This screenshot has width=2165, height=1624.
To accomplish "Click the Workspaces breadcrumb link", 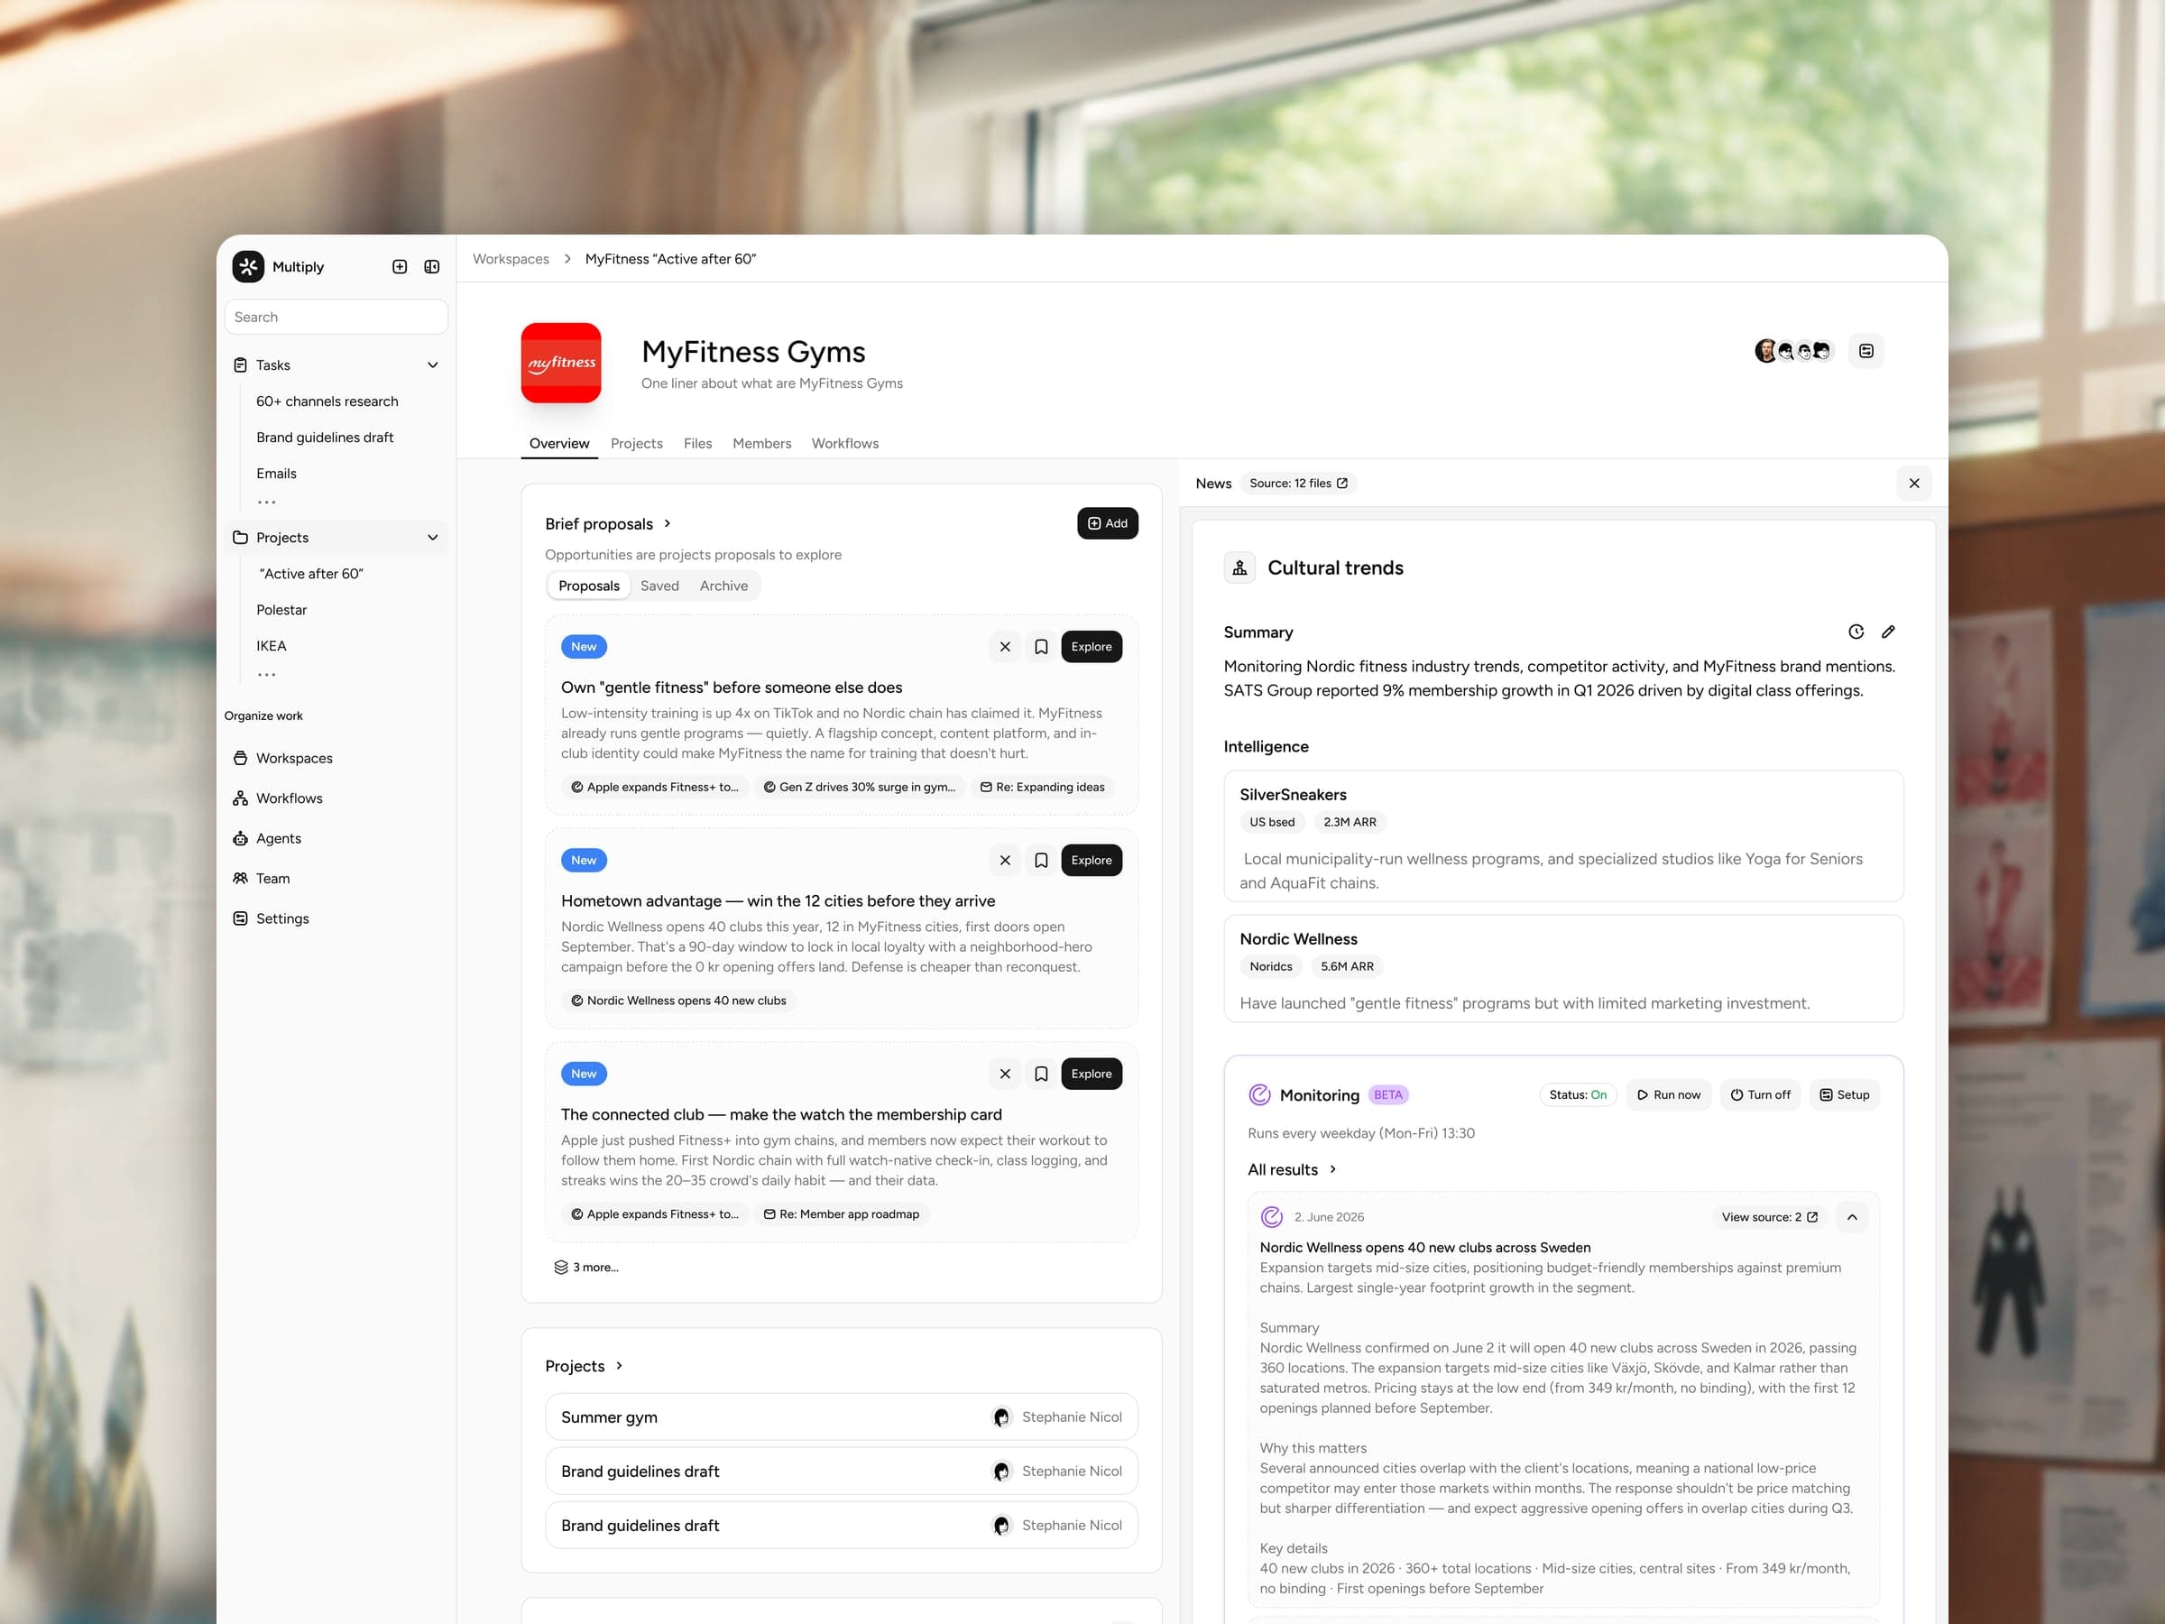I will point(511,260).
